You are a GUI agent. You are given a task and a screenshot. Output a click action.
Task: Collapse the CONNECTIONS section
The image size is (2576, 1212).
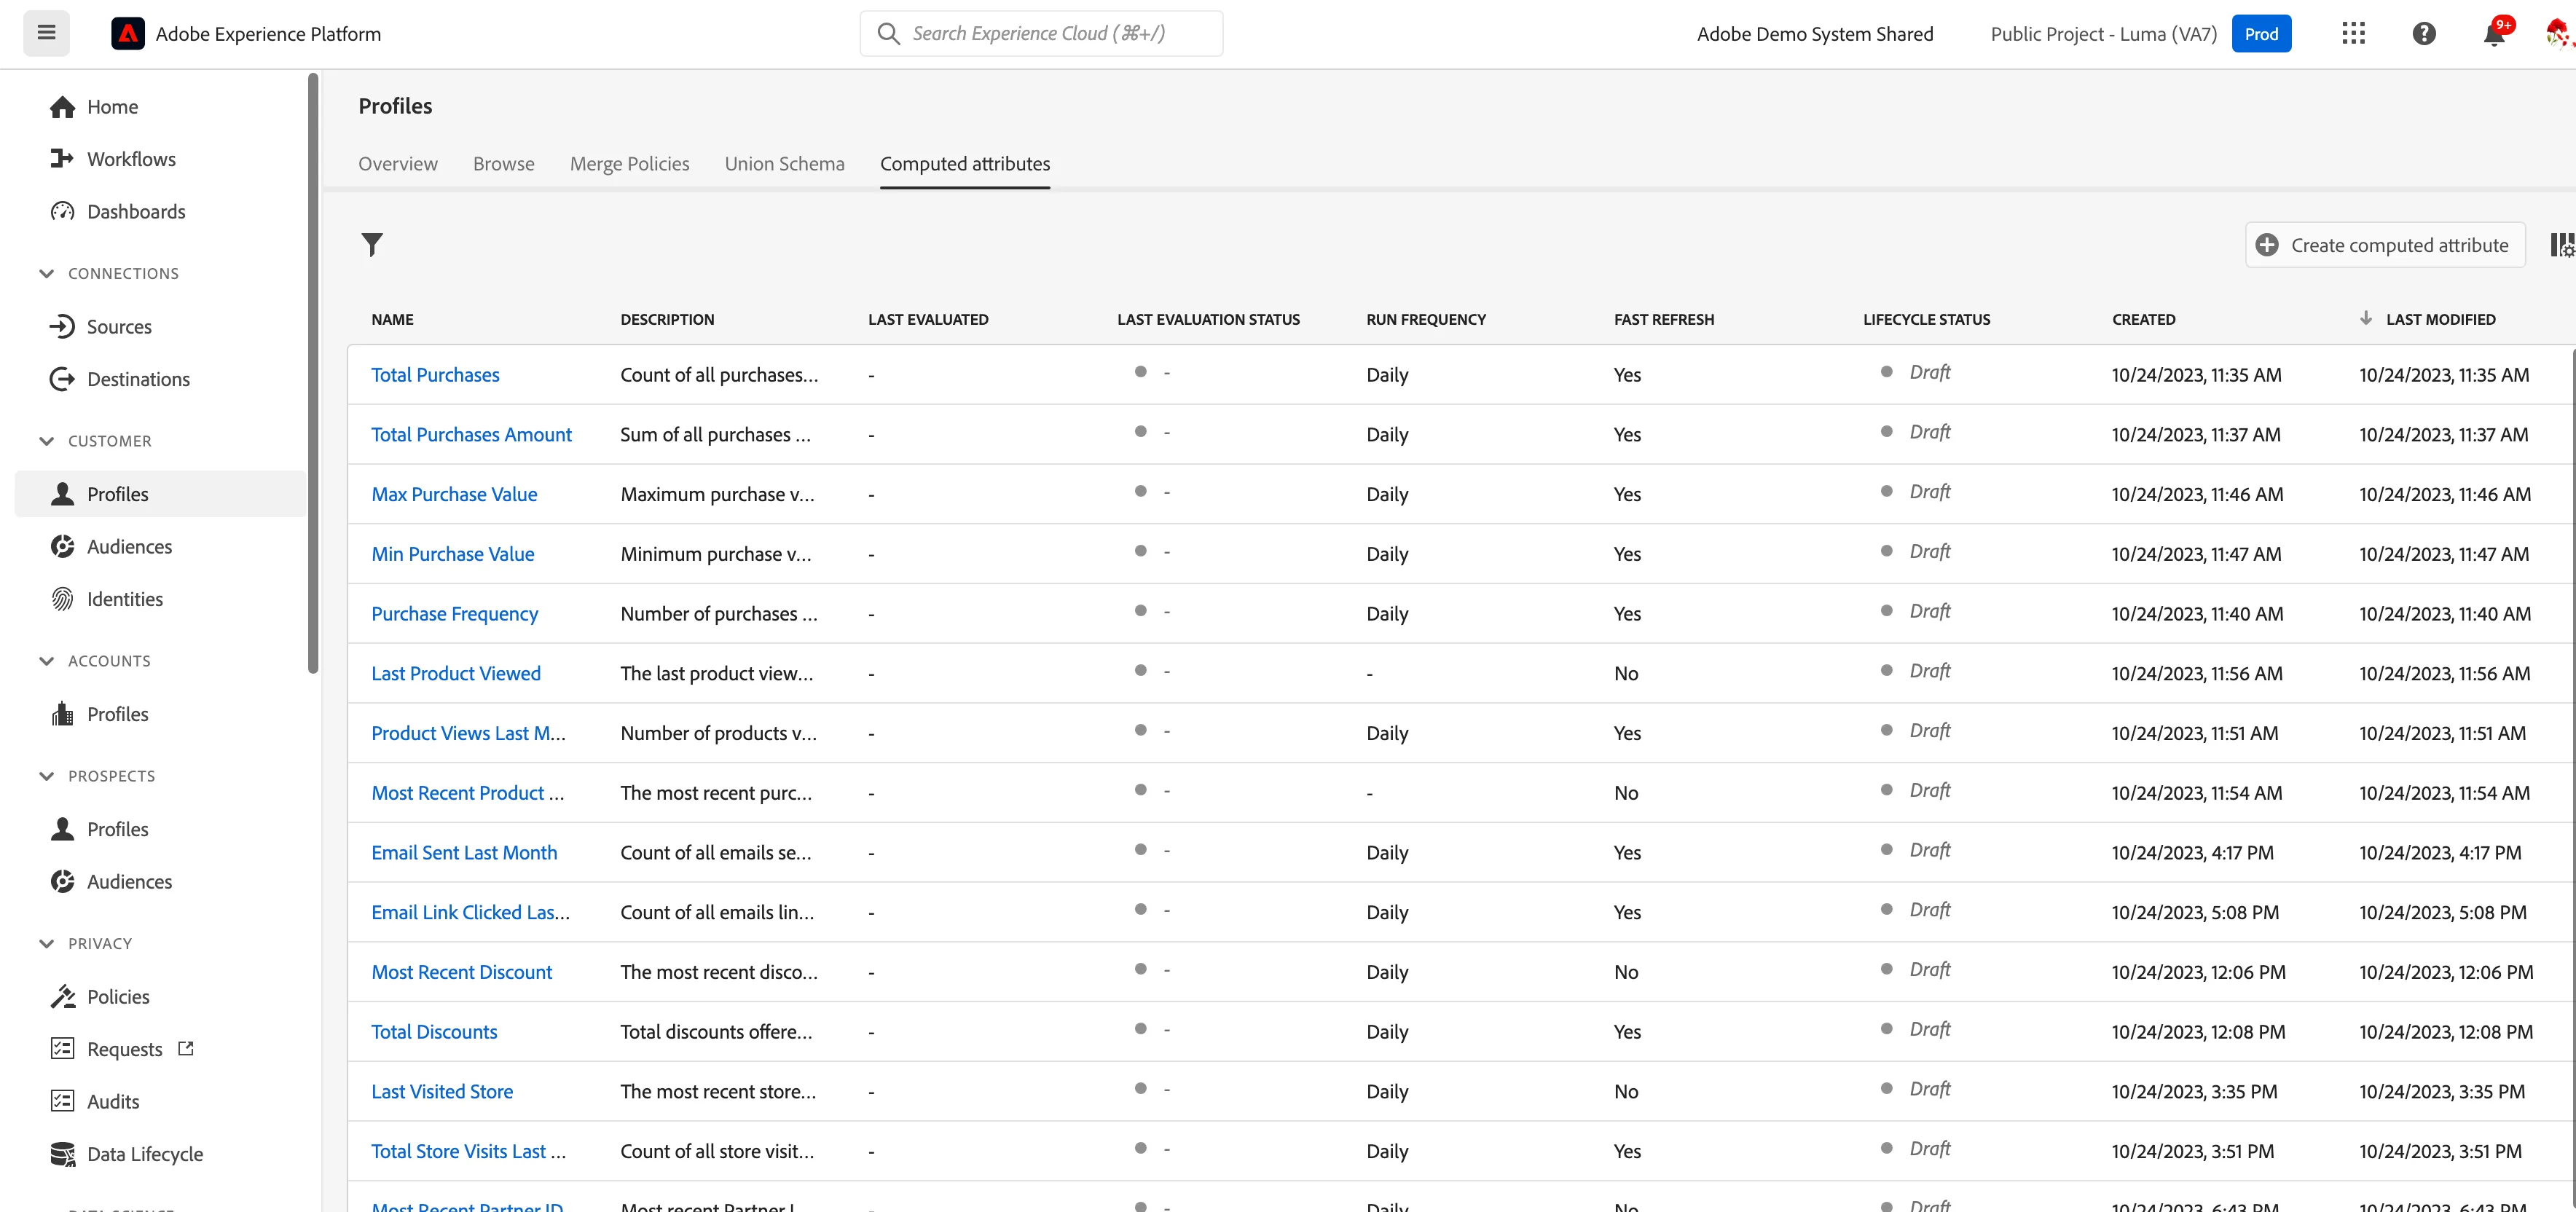coord(46,274)
